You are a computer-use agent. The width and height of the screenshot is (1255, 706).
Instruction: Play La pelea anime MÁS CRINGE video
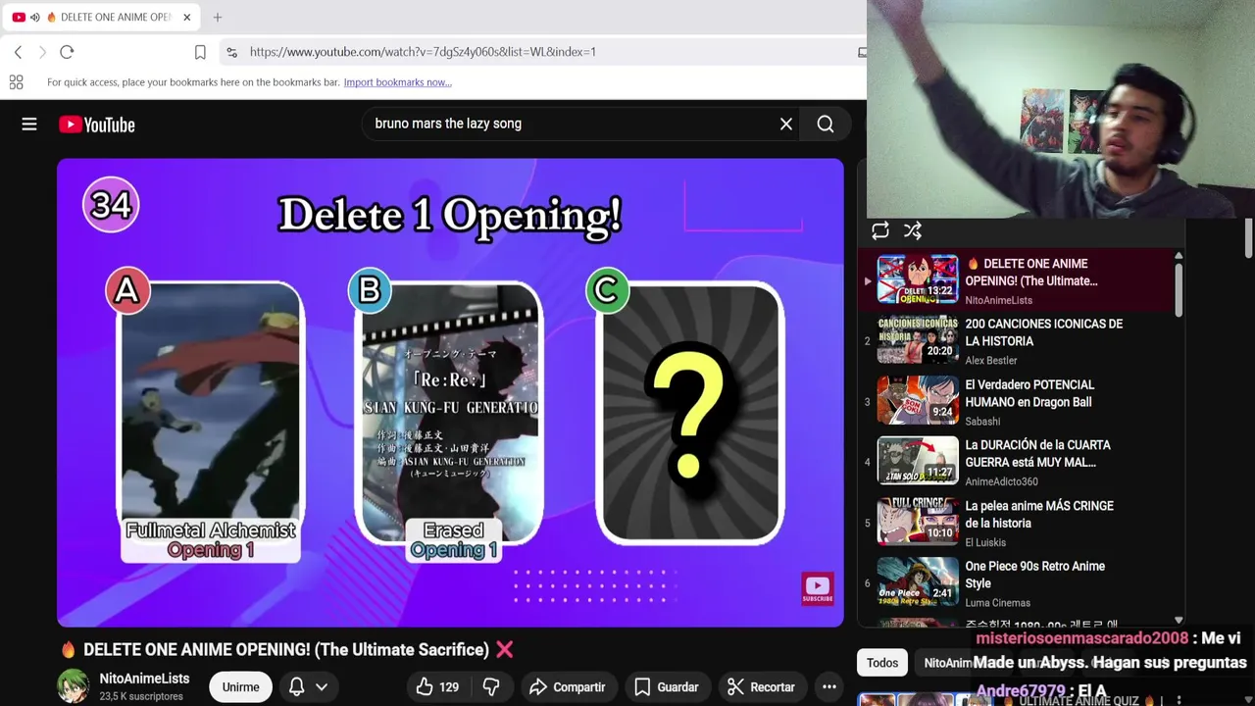pos(918,522)
